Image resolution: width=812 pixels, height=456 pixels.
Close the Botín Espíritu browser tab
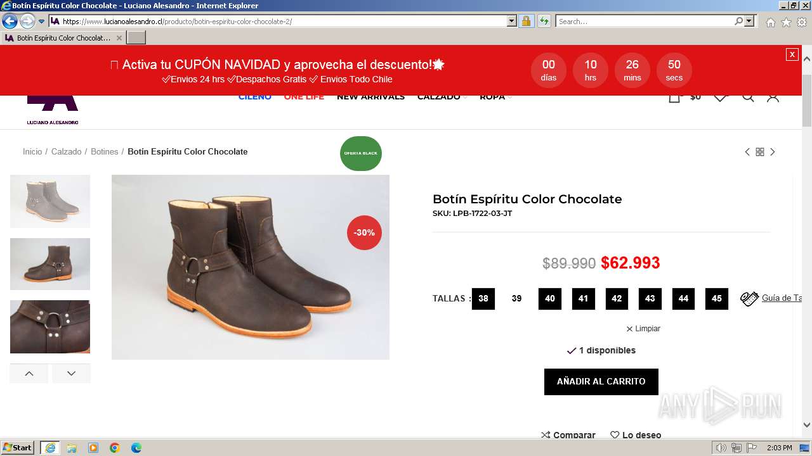click(119, 38)
